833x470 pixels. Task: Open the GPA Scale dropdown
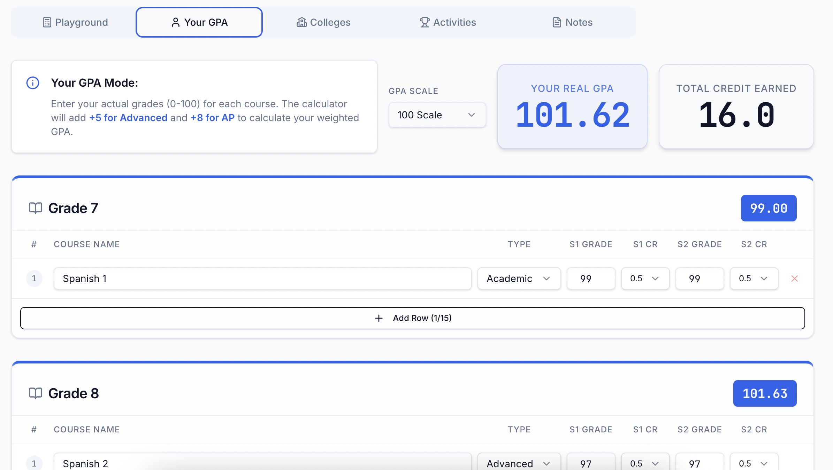[437, 115]
